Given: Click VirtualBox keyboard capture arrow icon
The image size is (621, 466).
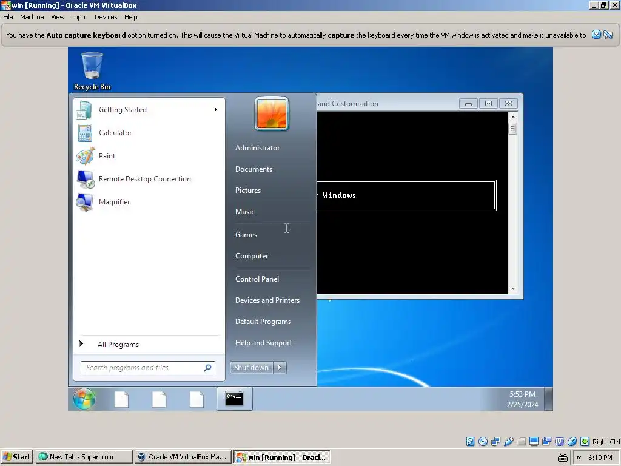Looking at the screenshot, I should pos(585,442).
